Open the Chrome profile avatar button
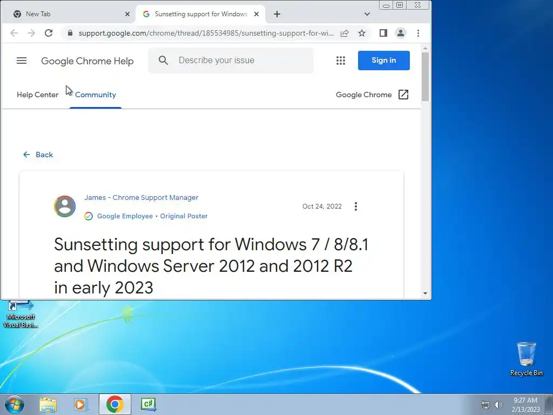Image resolution: width=553 pixels, height=415 pixels. coord(401,33)
